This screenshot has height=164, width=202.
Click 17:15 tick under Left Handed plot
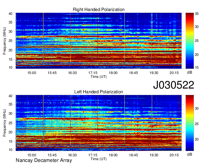tap(93, 155)
